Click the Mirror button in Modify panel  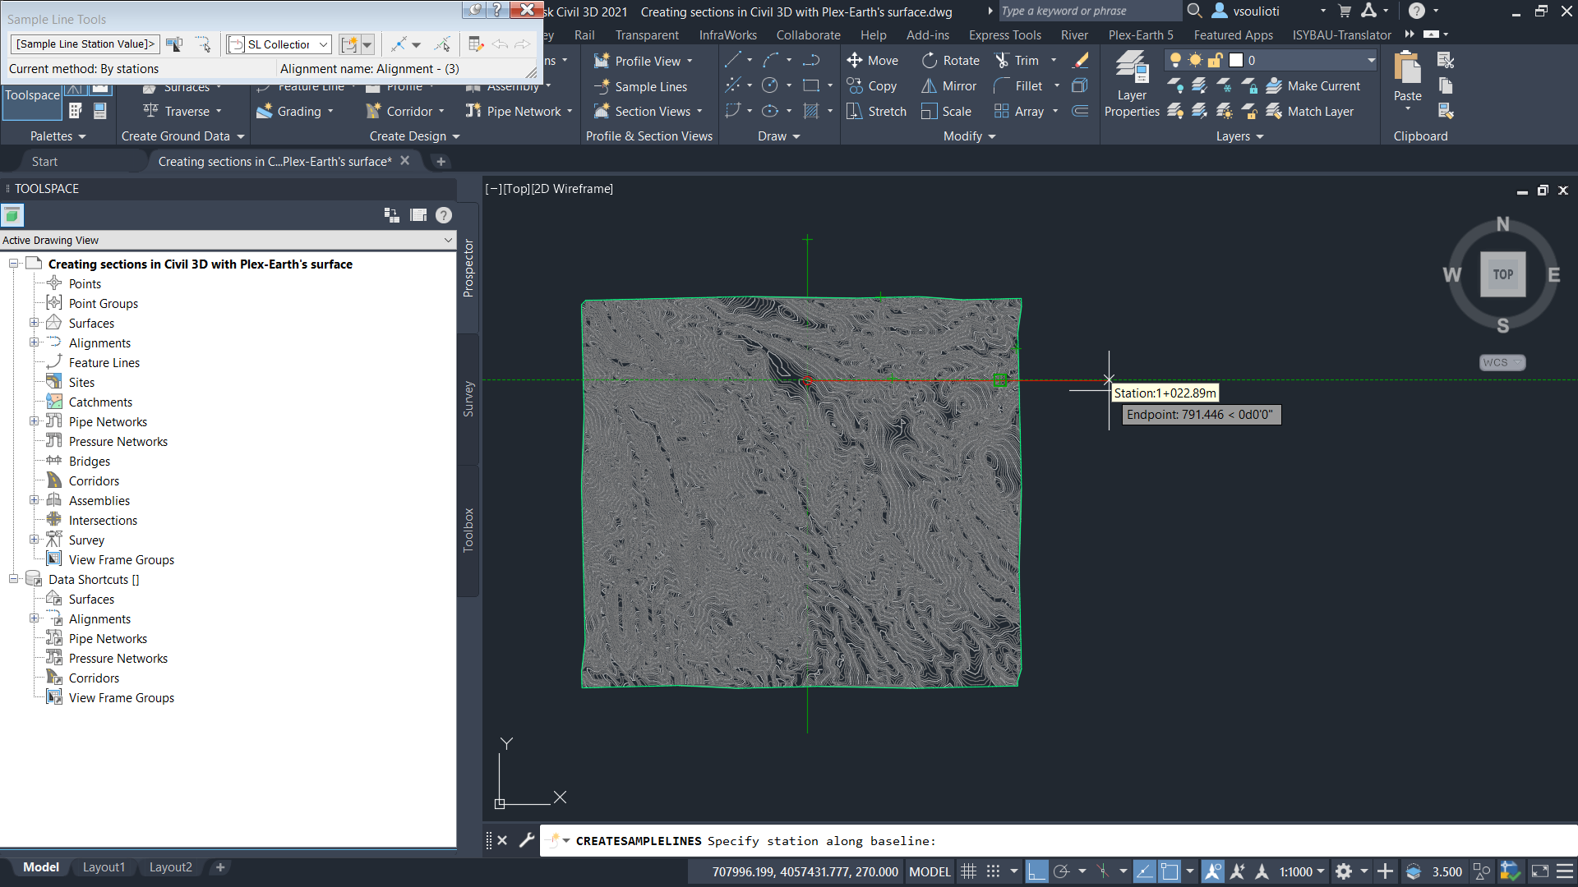[948, 85]
